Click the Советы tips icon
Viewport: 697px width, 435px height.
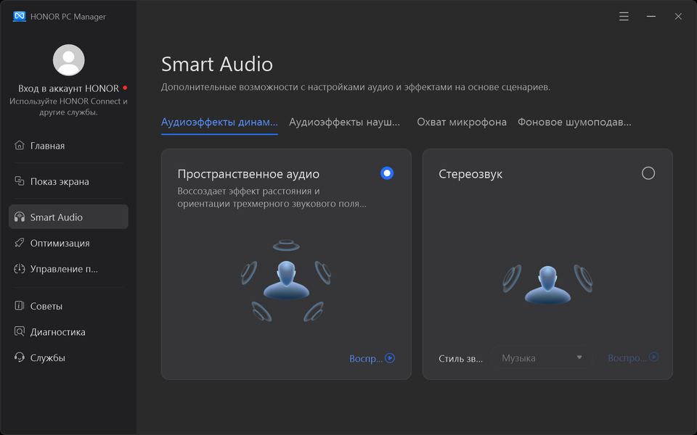tap(19, 305)
